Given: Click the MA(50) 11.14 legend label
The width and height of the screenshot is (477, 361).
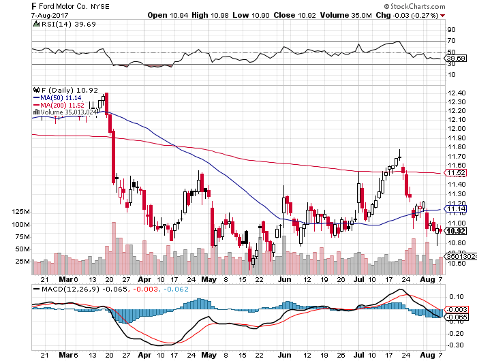Looking at the screenshot, I should coord(61,98).
